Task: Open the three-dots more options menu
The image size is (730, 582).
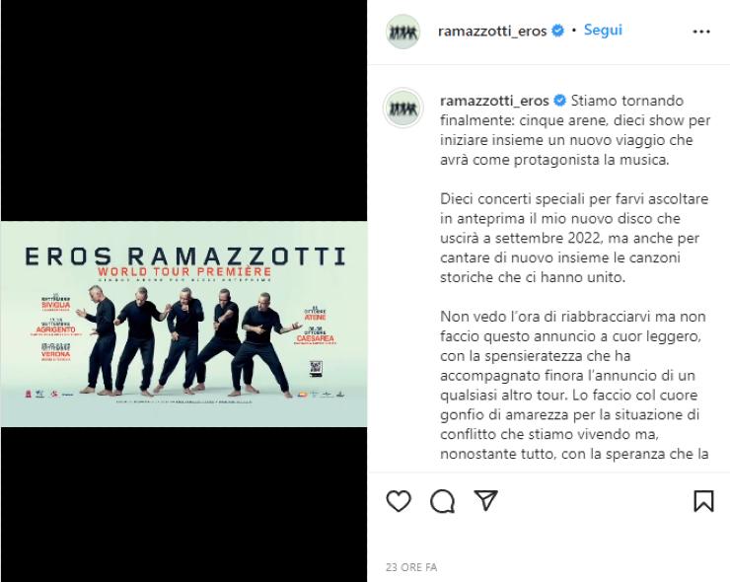Action: coord(701,32)
